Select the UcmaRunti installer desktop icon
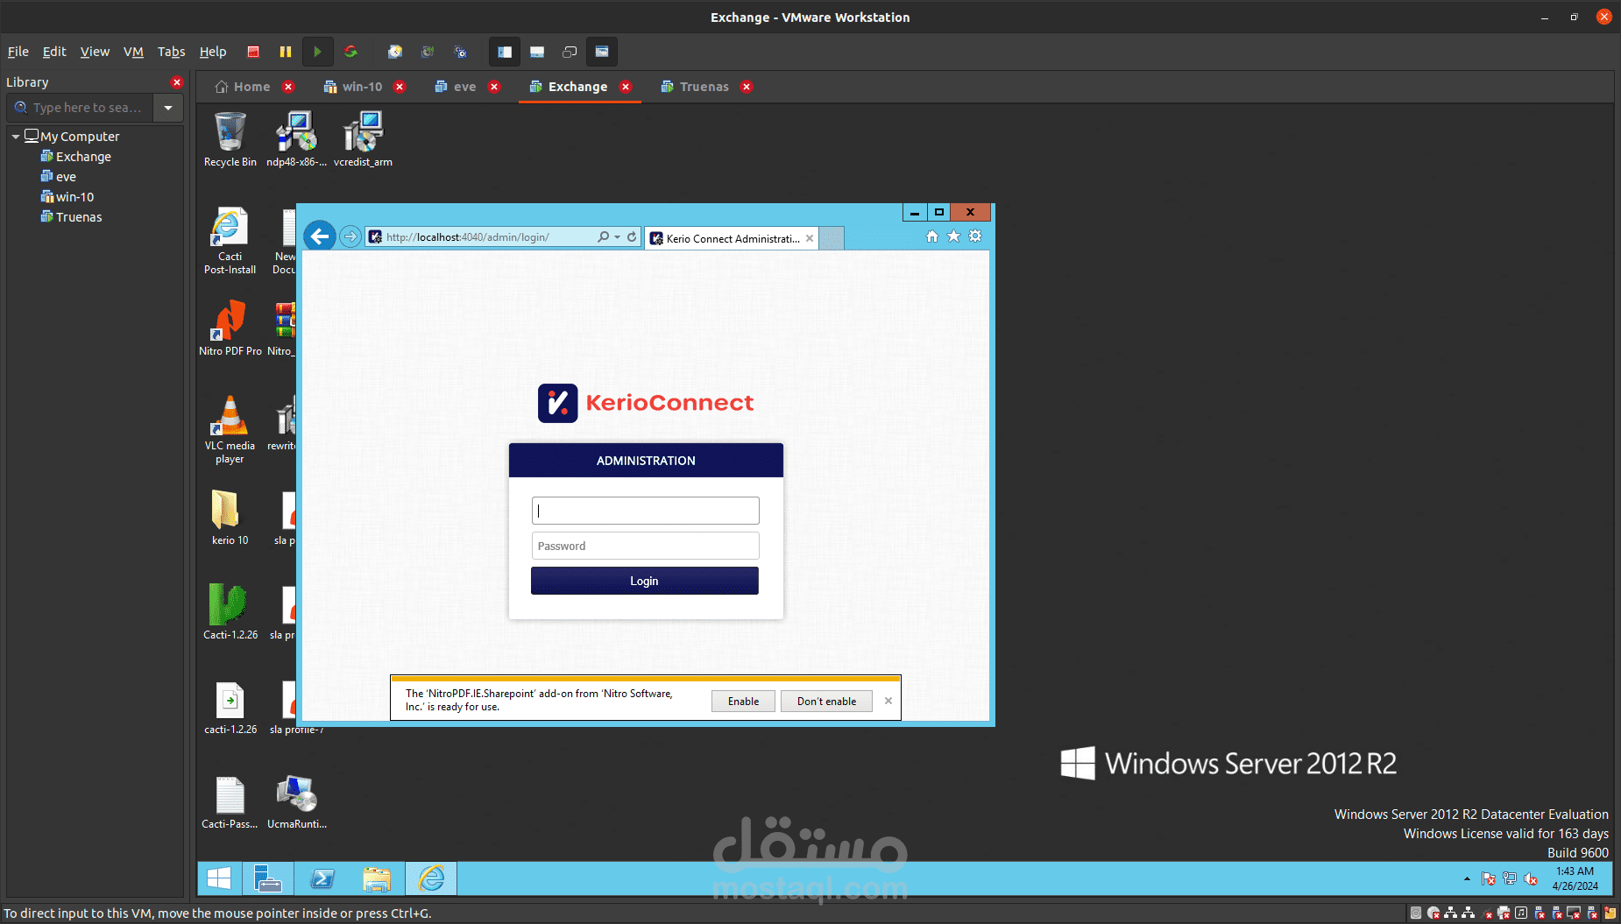 point(296,801)
